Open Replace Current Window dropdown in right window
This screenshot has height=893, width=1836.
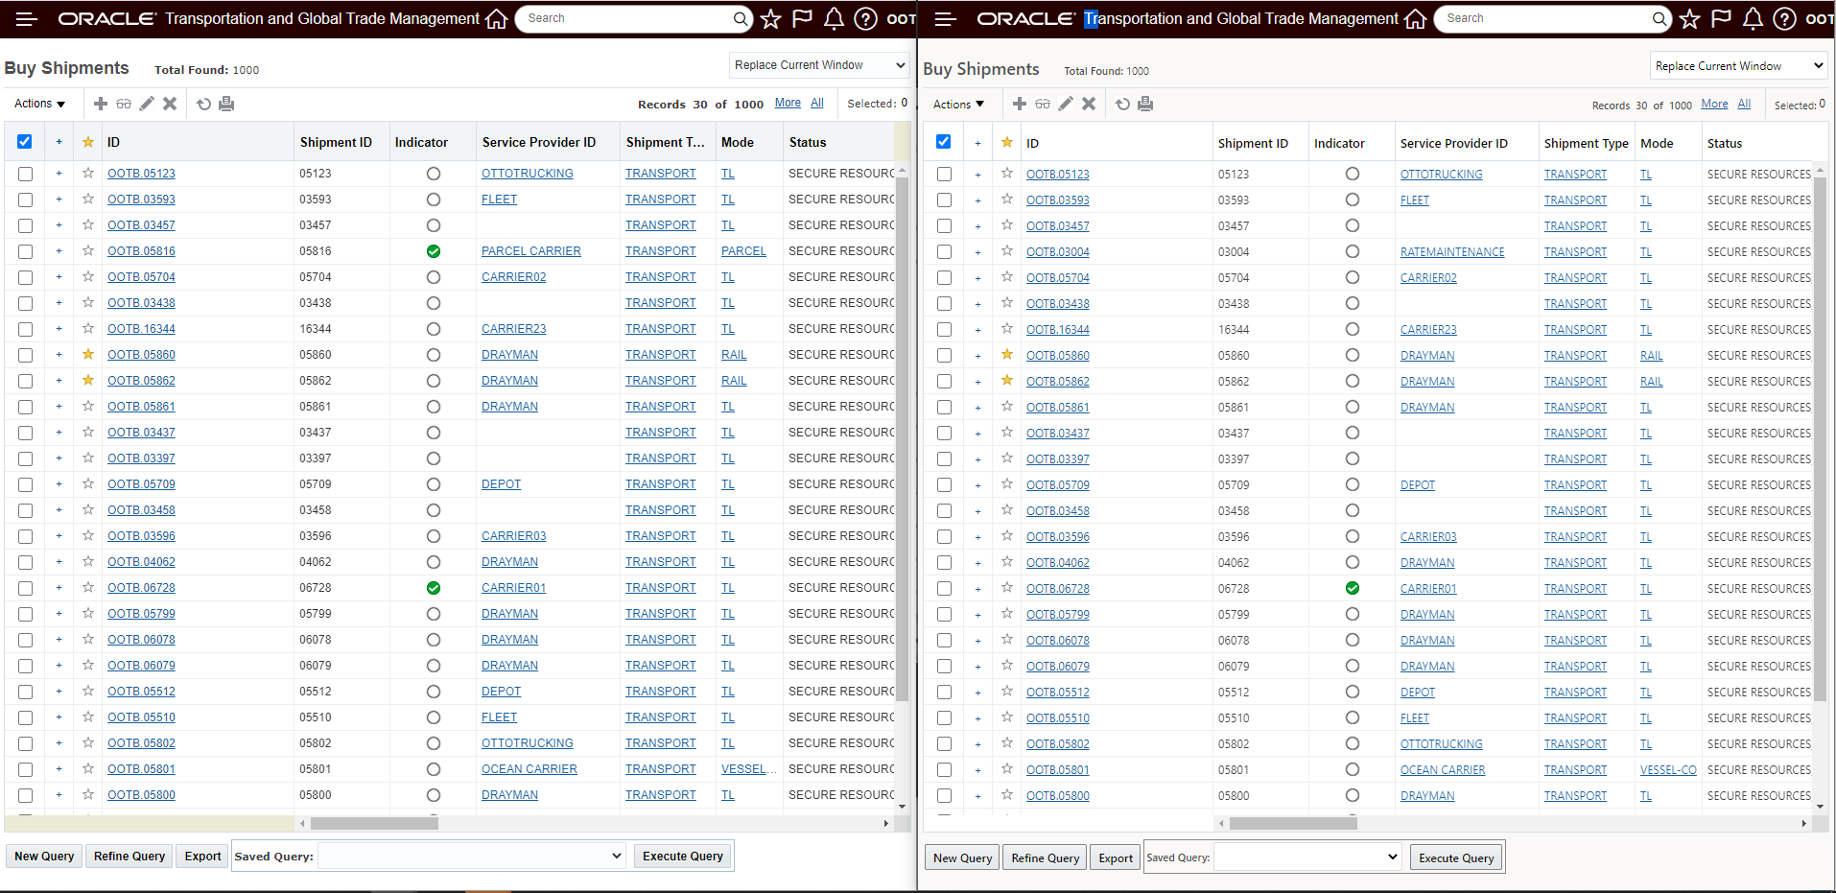point(1739,66)
